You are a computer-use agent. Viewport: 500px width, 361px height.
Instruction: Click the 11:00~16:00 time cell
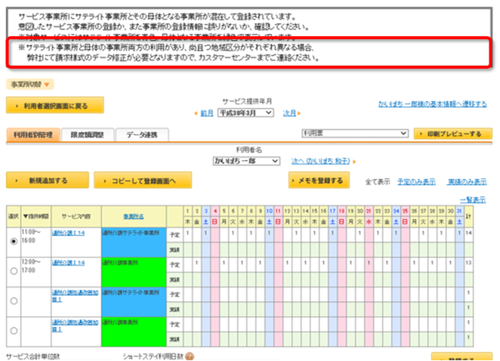click(x=35, y=242)
